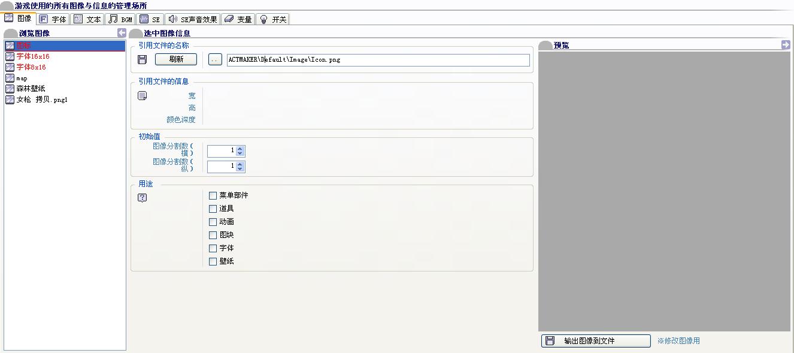Select 图标 in the image list

pyautogui.click(x=65, y=46)
